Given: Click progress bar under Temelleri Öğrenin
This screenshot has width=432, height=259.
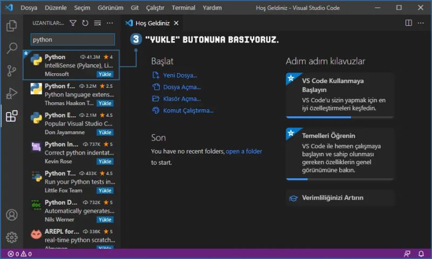Looking at the screenshot, I should click(x=340, y=179).
